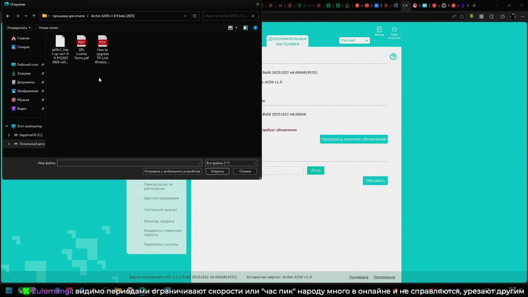The image size is (528, 297).
Task: Open the file dialog help icon
Action: (x=255, y=28)
